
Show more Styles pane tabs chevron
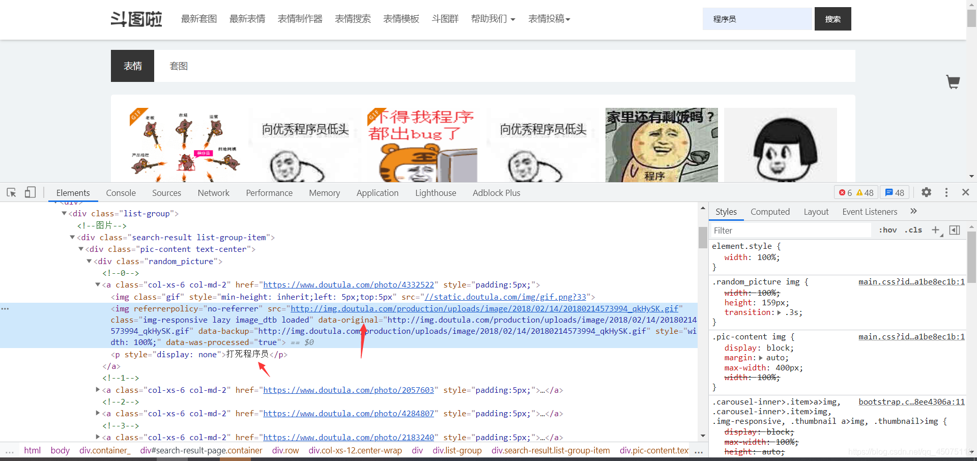913,211
